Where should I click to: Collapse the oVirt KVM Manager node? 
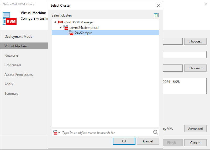(x=55, y=22)
